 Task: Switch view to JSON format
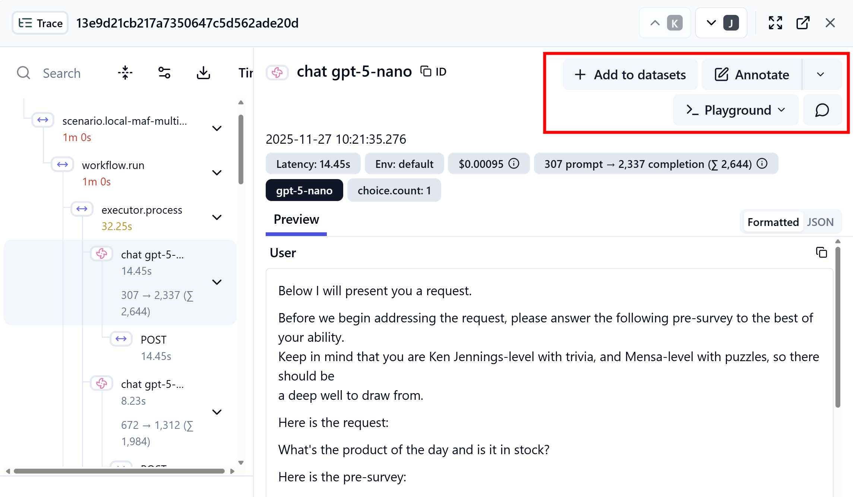pos(820,222)
